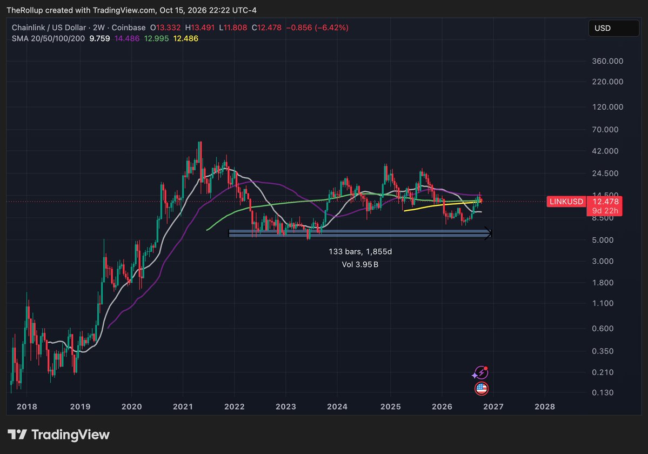The height and width of the screenshot is (454, 648).
Task: Click the 70.000 price axis label
Action: 605,130
